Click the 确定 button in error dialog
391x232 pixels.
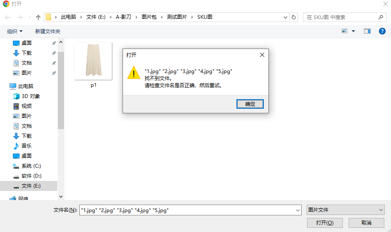pyautogui.click(x=250, y=104)
